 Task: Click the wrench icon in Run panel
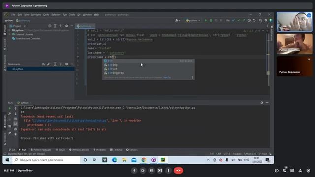10,114
